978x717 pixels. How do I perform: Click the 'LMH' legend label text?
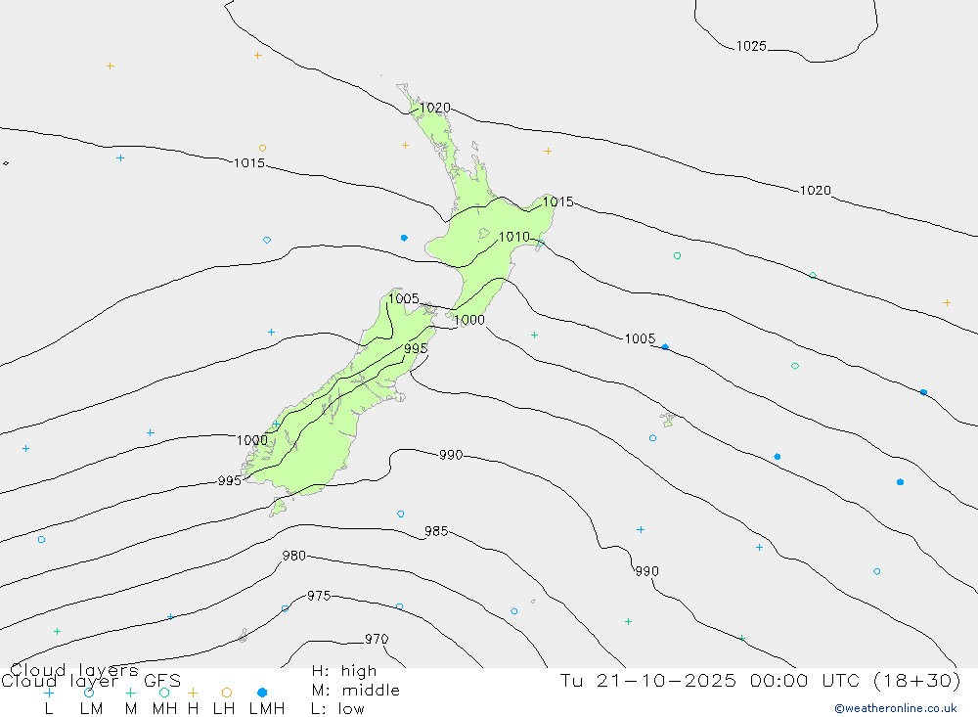tap(267, 709)
